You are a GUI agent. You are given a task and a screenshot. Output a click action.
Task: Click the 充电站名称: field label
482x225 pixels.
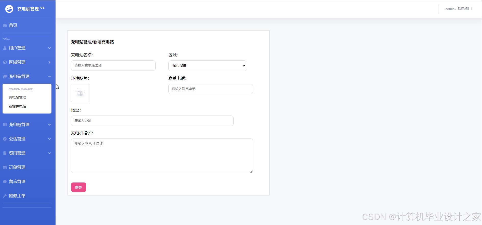pyautogui.click(x=82, y=55)
